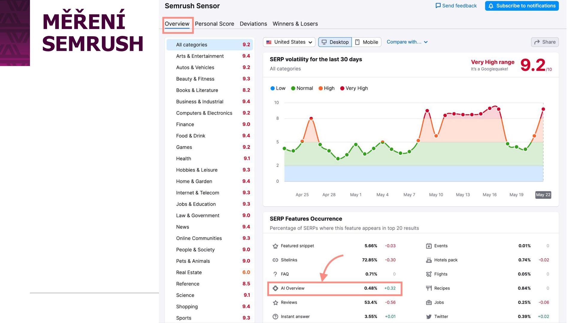Click the Hotels pack icon
The width and height of the screenshot is (575, 323).
[429, 260]
